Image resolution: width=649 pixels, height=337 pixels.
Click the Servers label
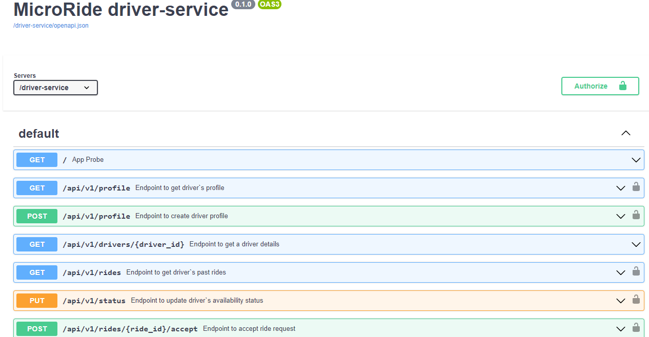(25, 76)
